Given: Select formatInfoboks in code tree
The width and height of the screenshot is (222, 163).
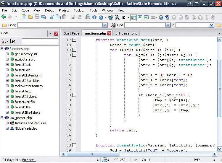Looking at the screenshot, I should coord(26,97).
